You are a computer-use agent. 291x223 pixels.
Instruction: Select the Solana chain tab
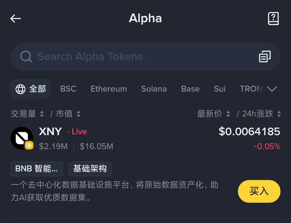pos(154,89)
